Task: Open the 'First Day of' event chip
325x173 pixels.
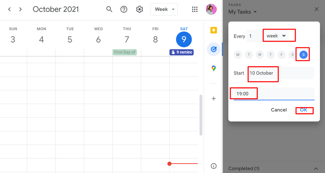Action: [x=124, y=52]
